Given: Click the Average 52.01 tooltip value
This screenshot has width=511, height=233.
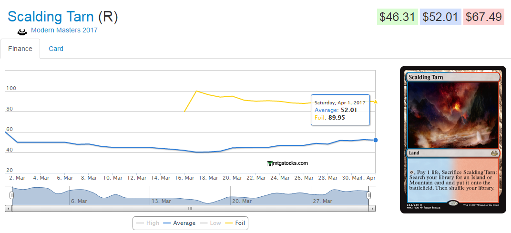Looking at the screenshot, I should [x=349, y=110].
